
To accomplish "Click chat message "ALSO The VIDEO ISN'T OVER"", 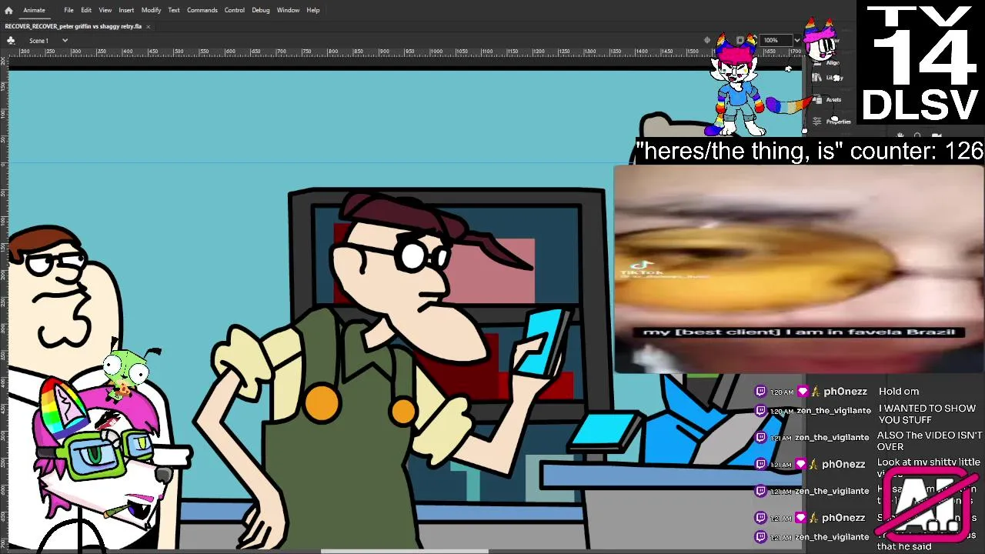I will (930, 441).
